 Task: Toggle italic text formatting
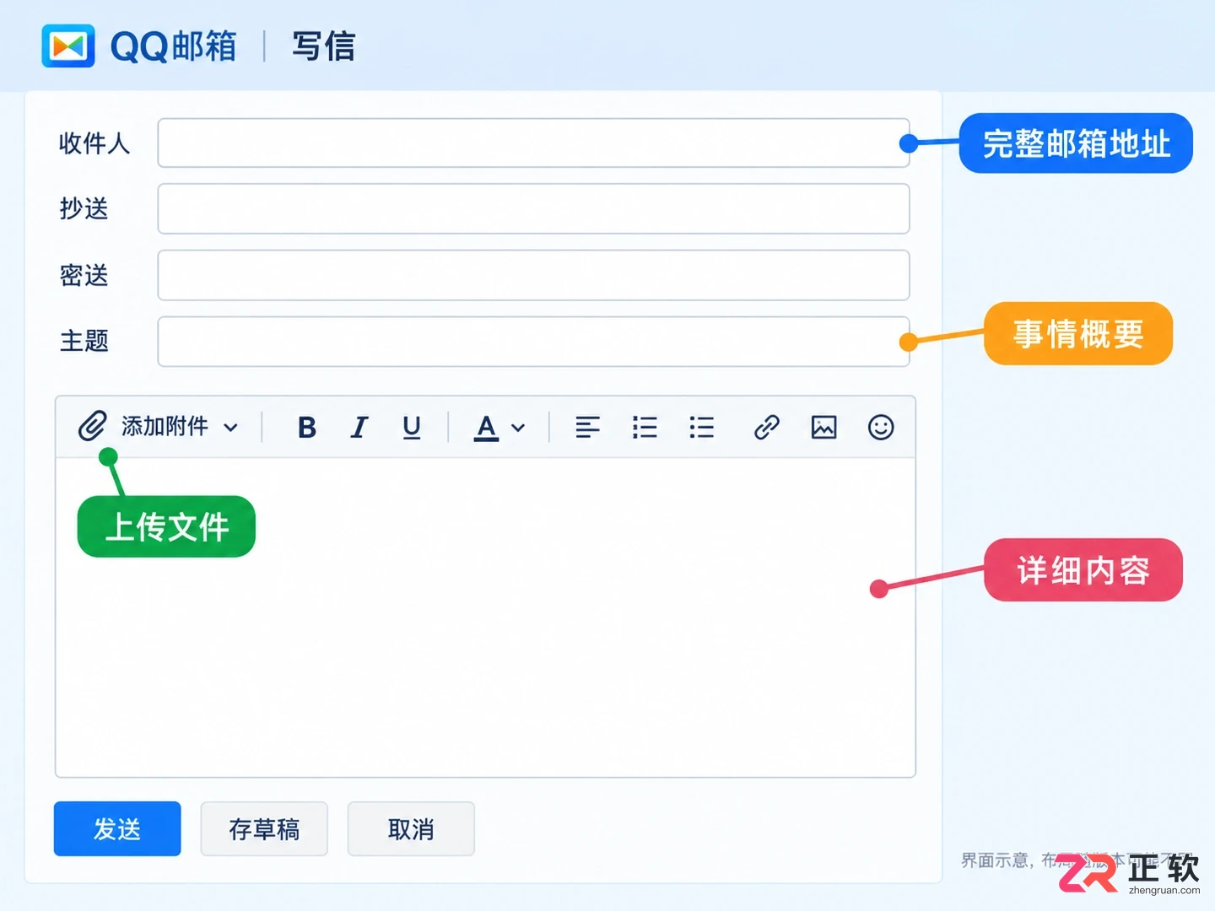pyautogui.click(x=359, y=428)
